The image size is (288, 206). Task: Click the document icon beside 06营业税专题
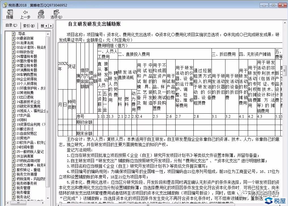[14, 65]
